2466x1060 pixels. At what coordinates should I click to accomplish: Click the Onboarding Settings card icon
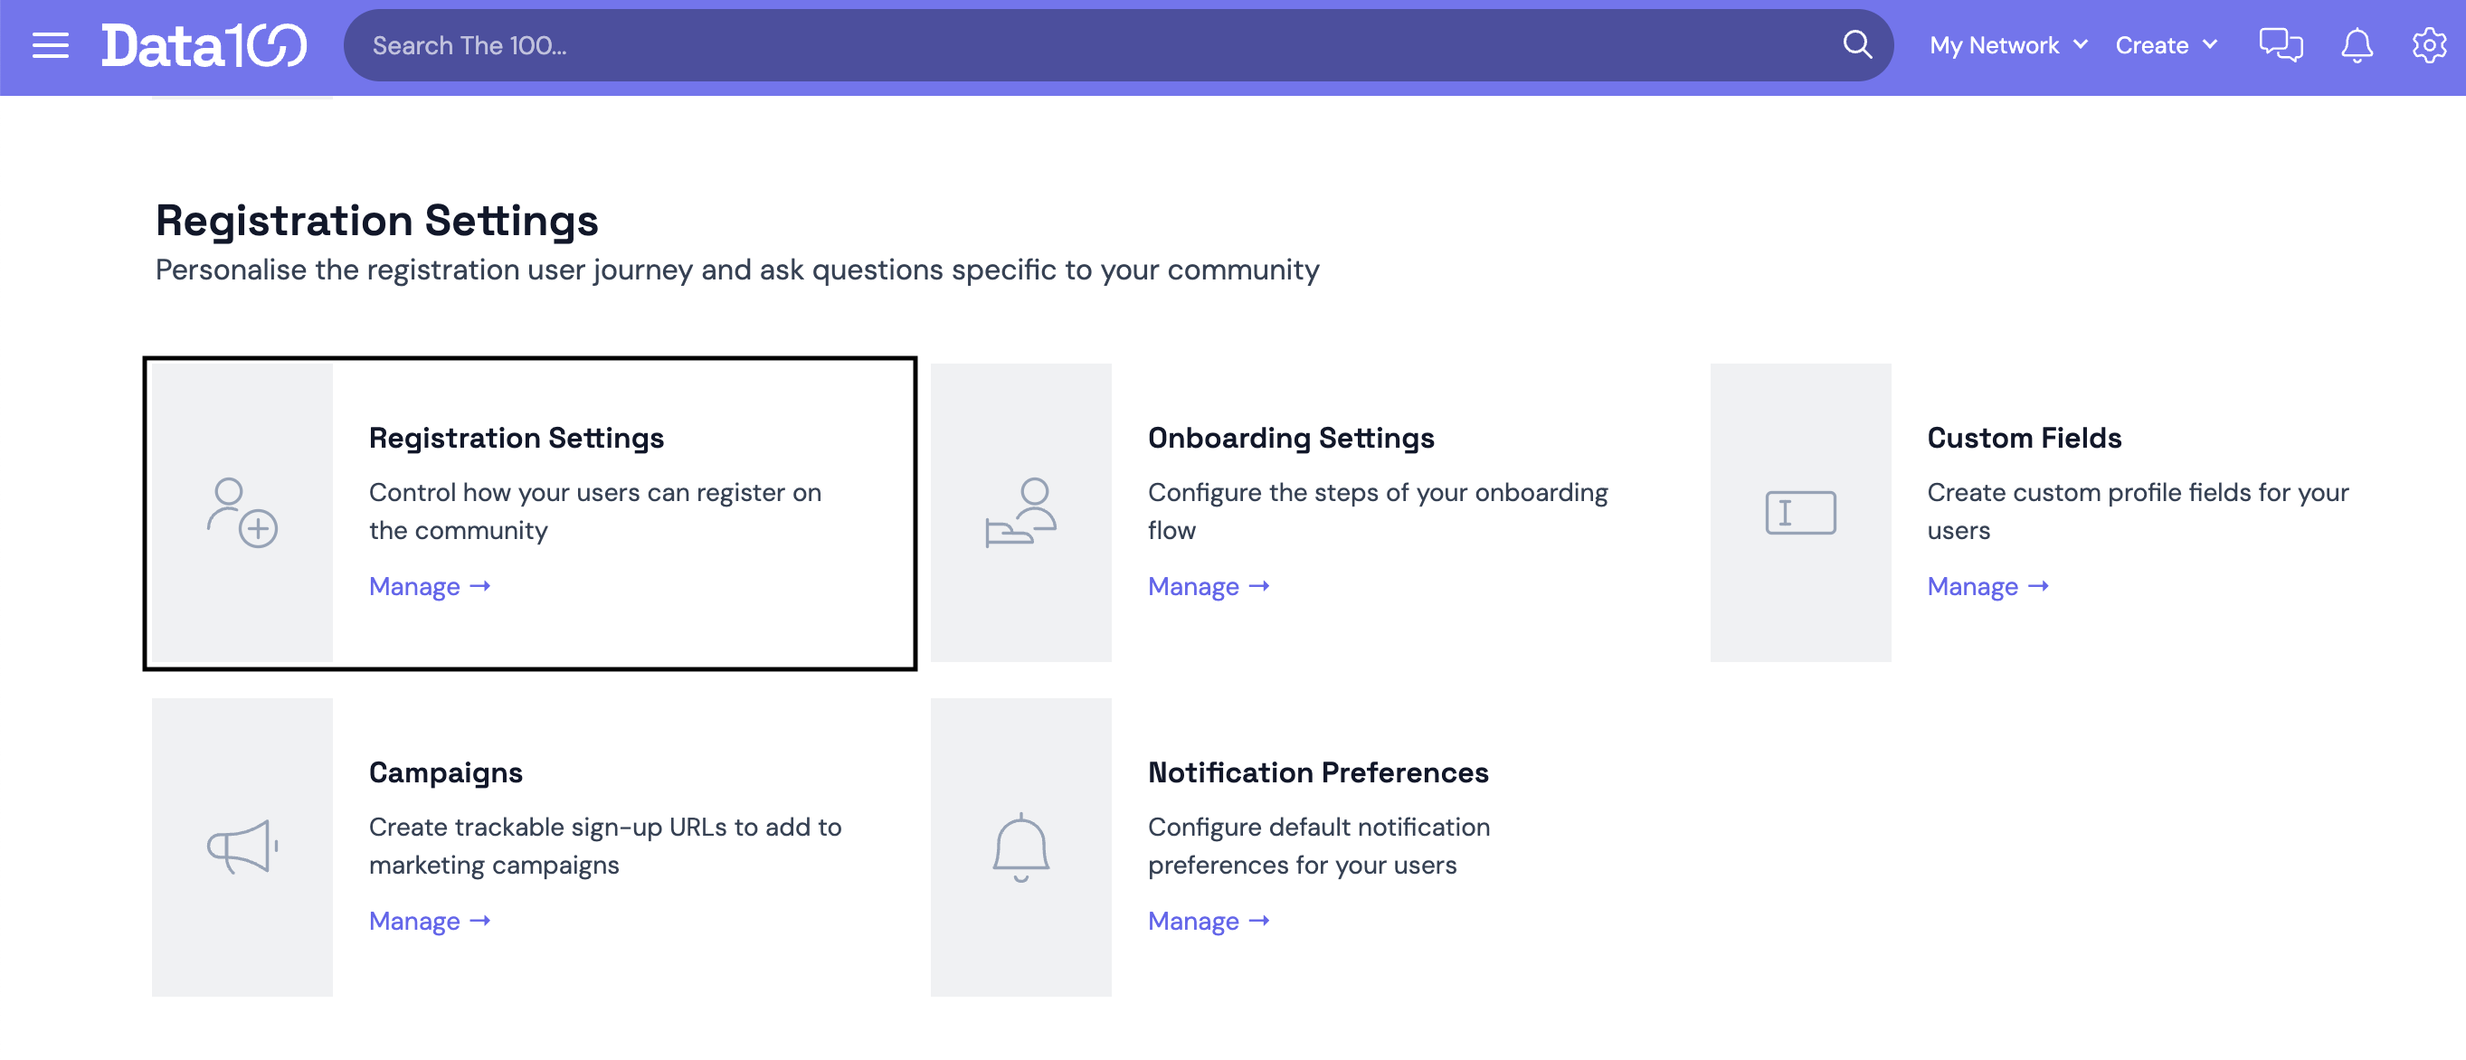1020,513
